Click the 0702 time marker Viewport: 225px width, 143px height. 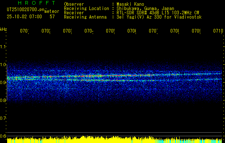(46, 31)
